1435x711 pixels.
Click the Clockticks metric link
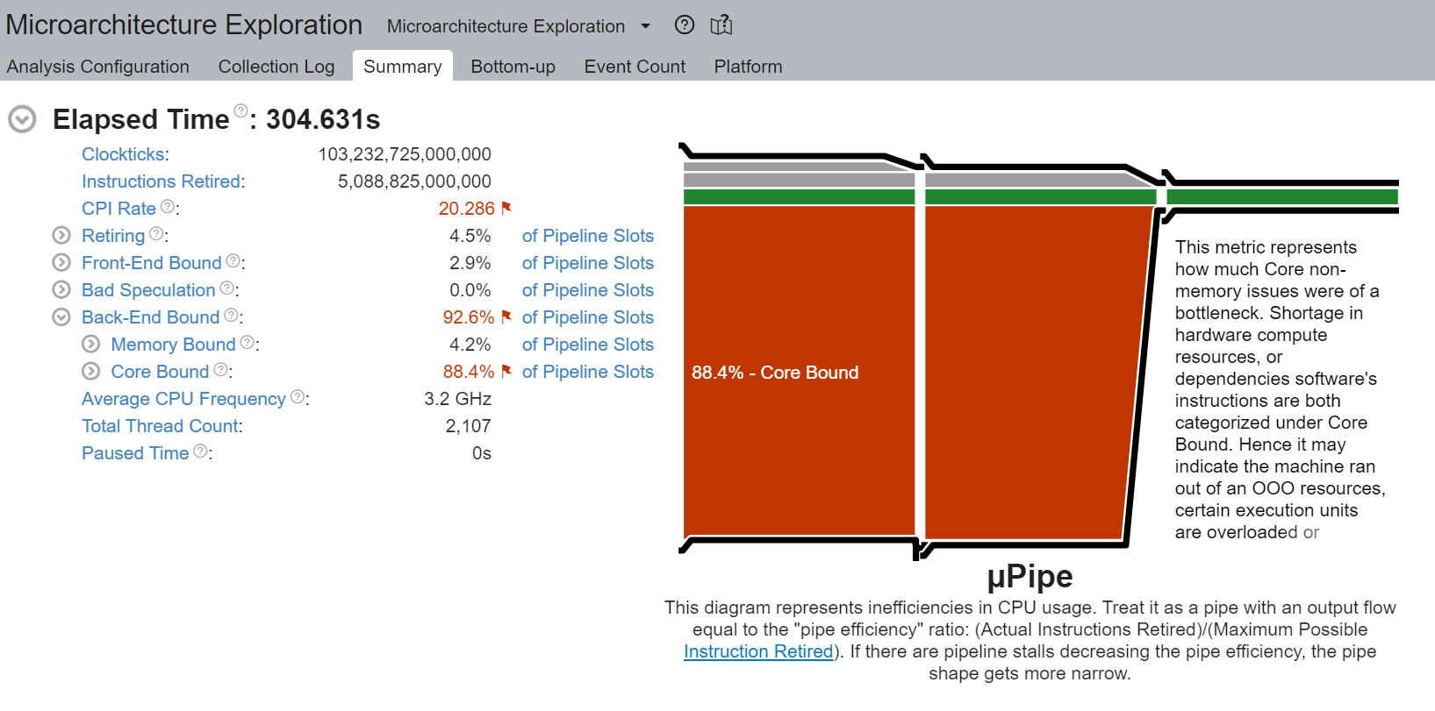tap(123, 154)
